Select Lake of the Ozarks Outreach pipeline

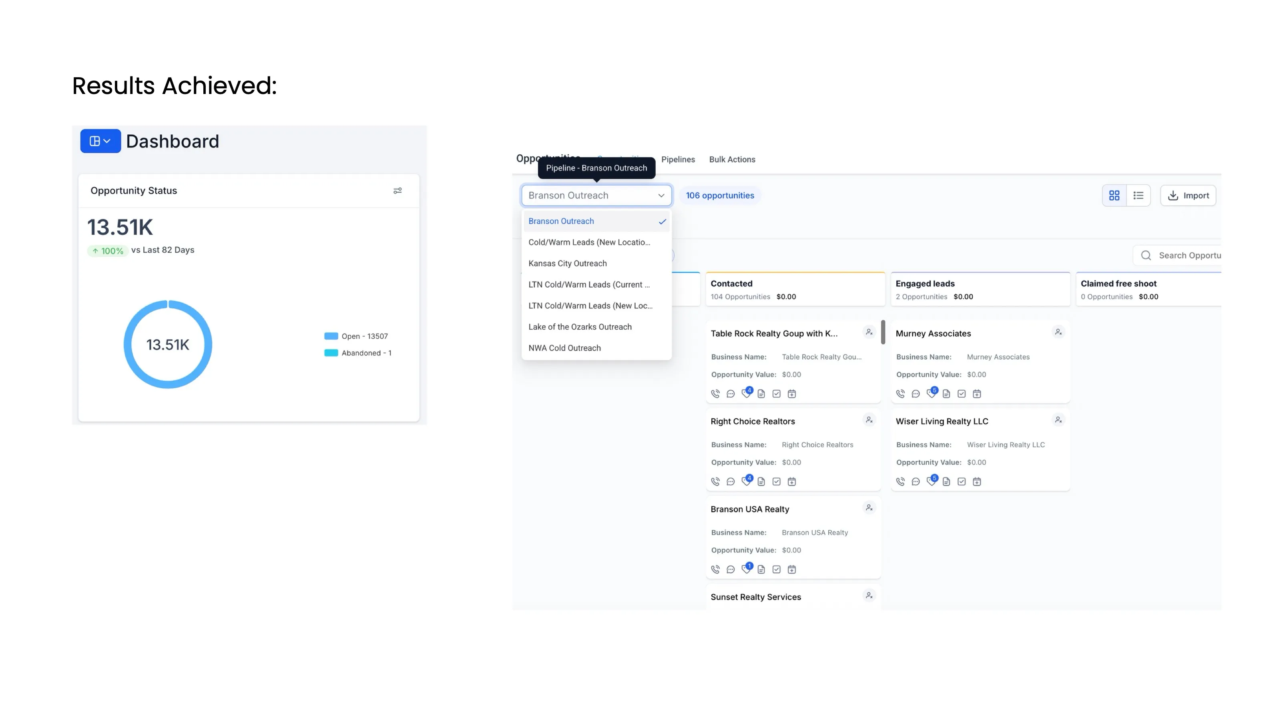[596, 327]
